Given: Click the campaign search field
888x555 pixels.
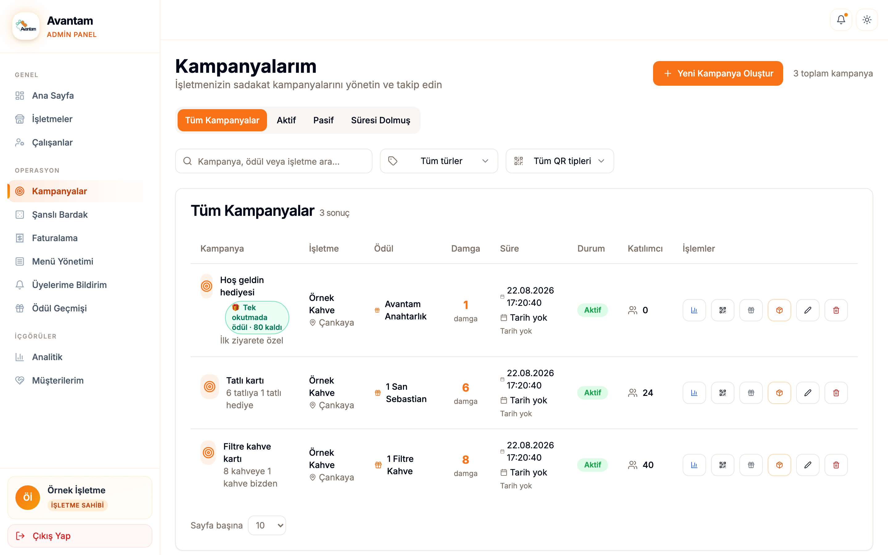Looking at the screenshot, I should coord(274,161).
